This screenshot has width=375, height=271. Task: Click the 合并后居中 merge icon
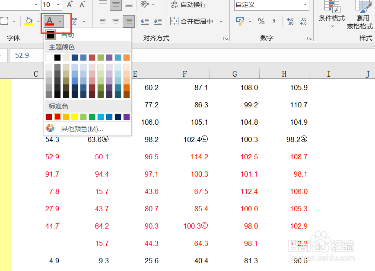(x=175, y=21)
